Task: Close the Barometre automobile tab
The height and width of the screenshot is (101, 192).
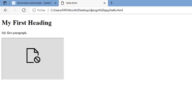Action: 55,3
